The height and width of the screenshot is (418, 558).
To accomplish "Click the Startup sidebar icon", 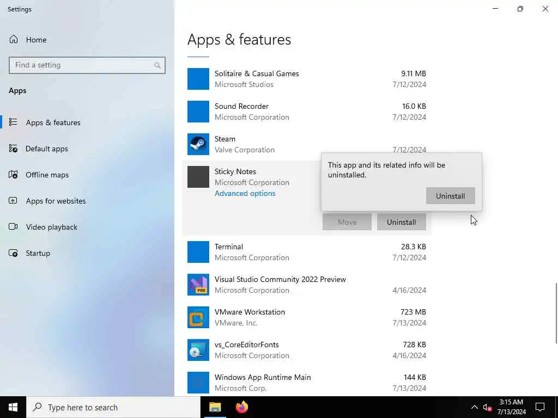I will [x=13, y=253].
